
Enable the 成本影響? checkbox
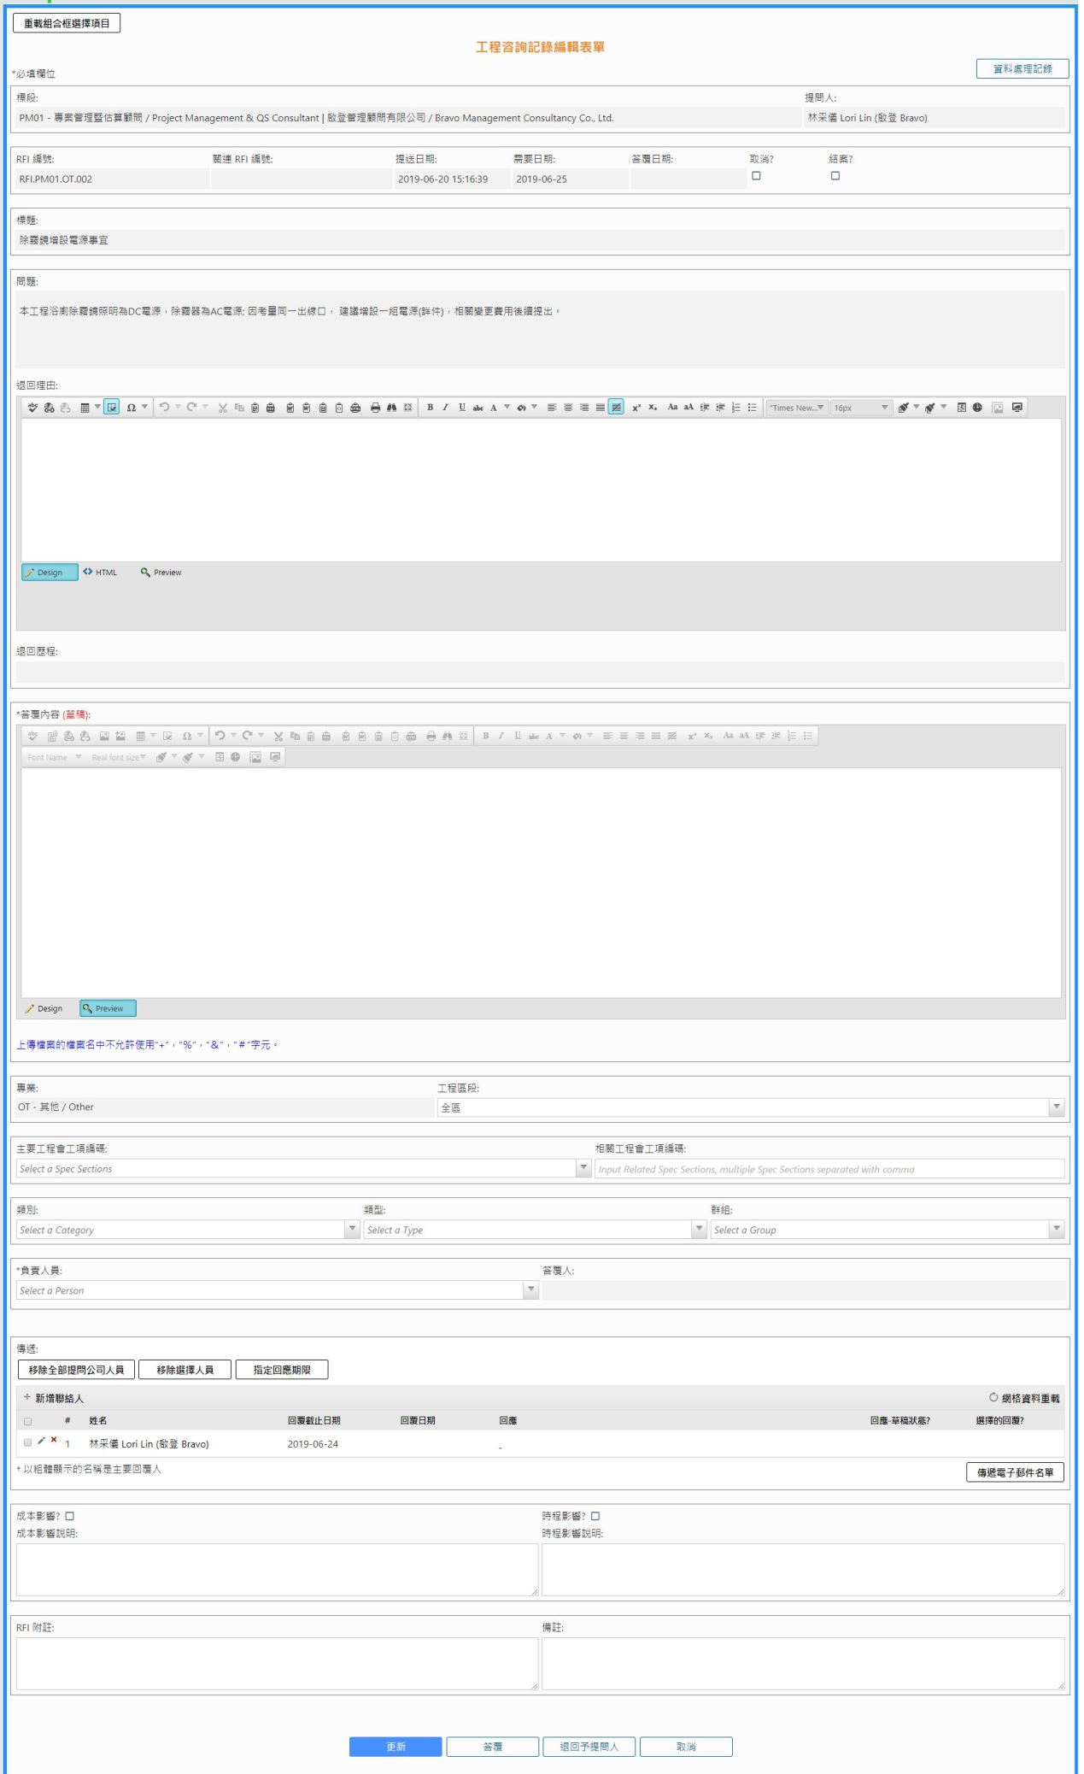[70, 1516]
